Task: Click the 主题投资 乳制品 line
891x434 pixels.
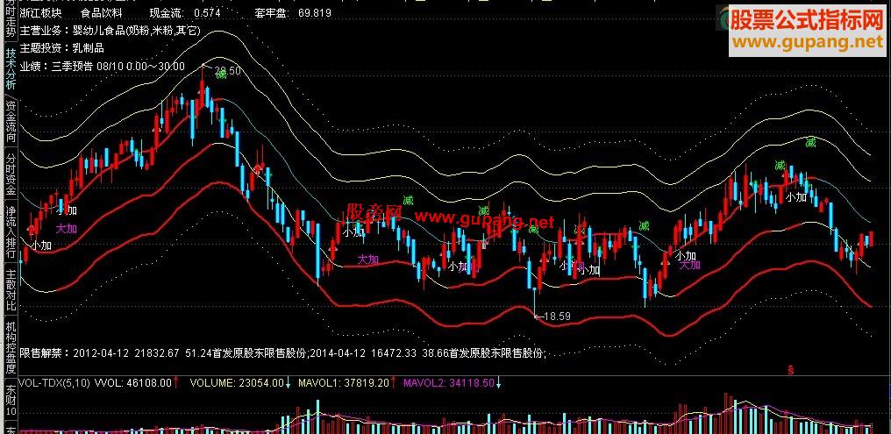Action: [62, 48]
